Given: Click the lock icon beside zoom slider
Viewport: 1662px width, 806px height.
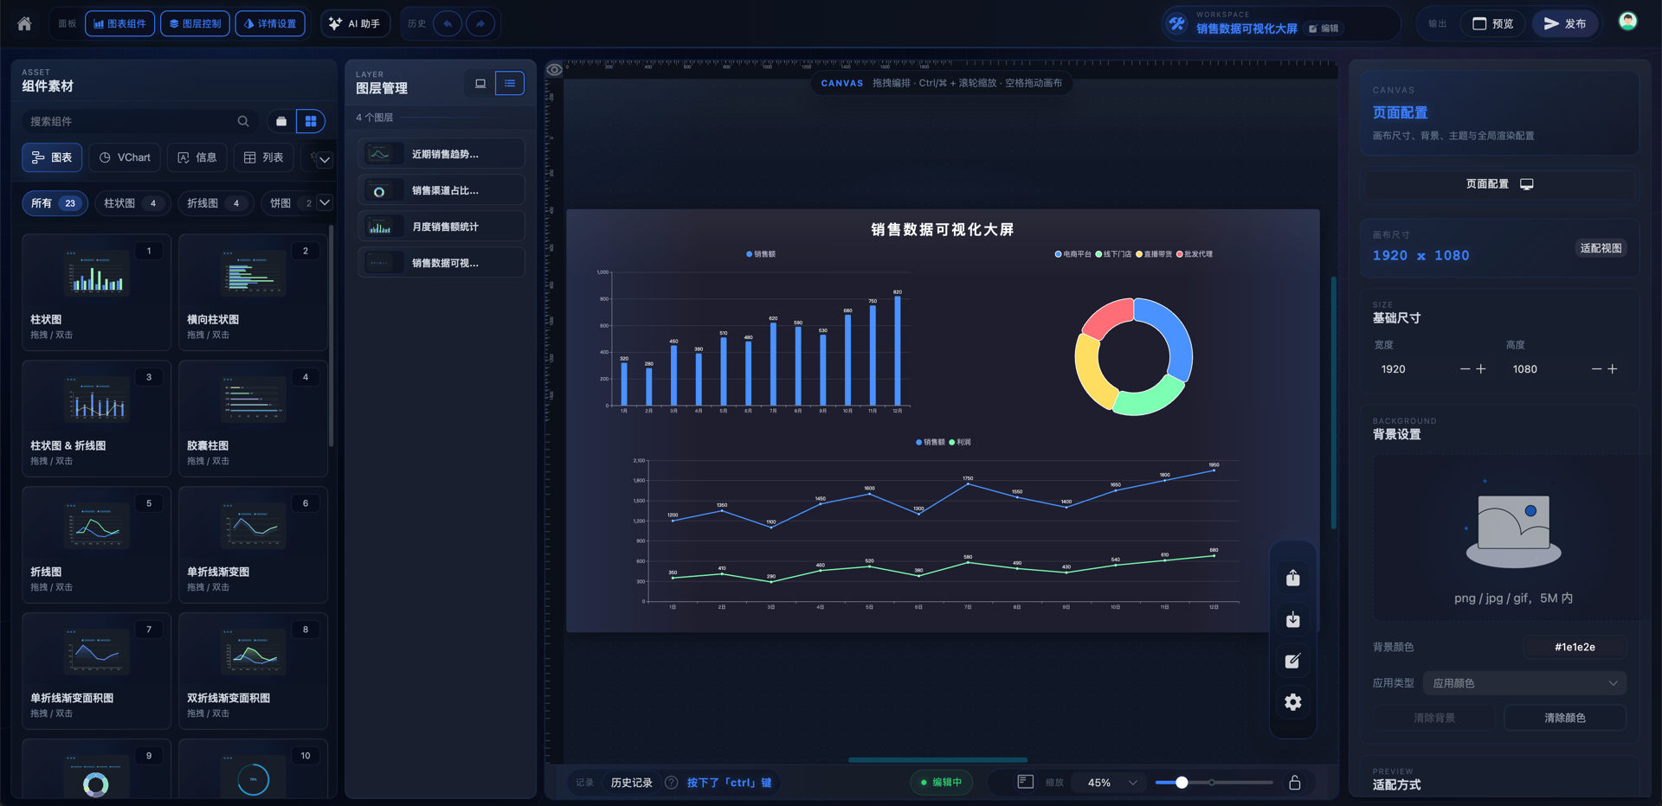Looking at the screenshot, I should pos(1295,782).
